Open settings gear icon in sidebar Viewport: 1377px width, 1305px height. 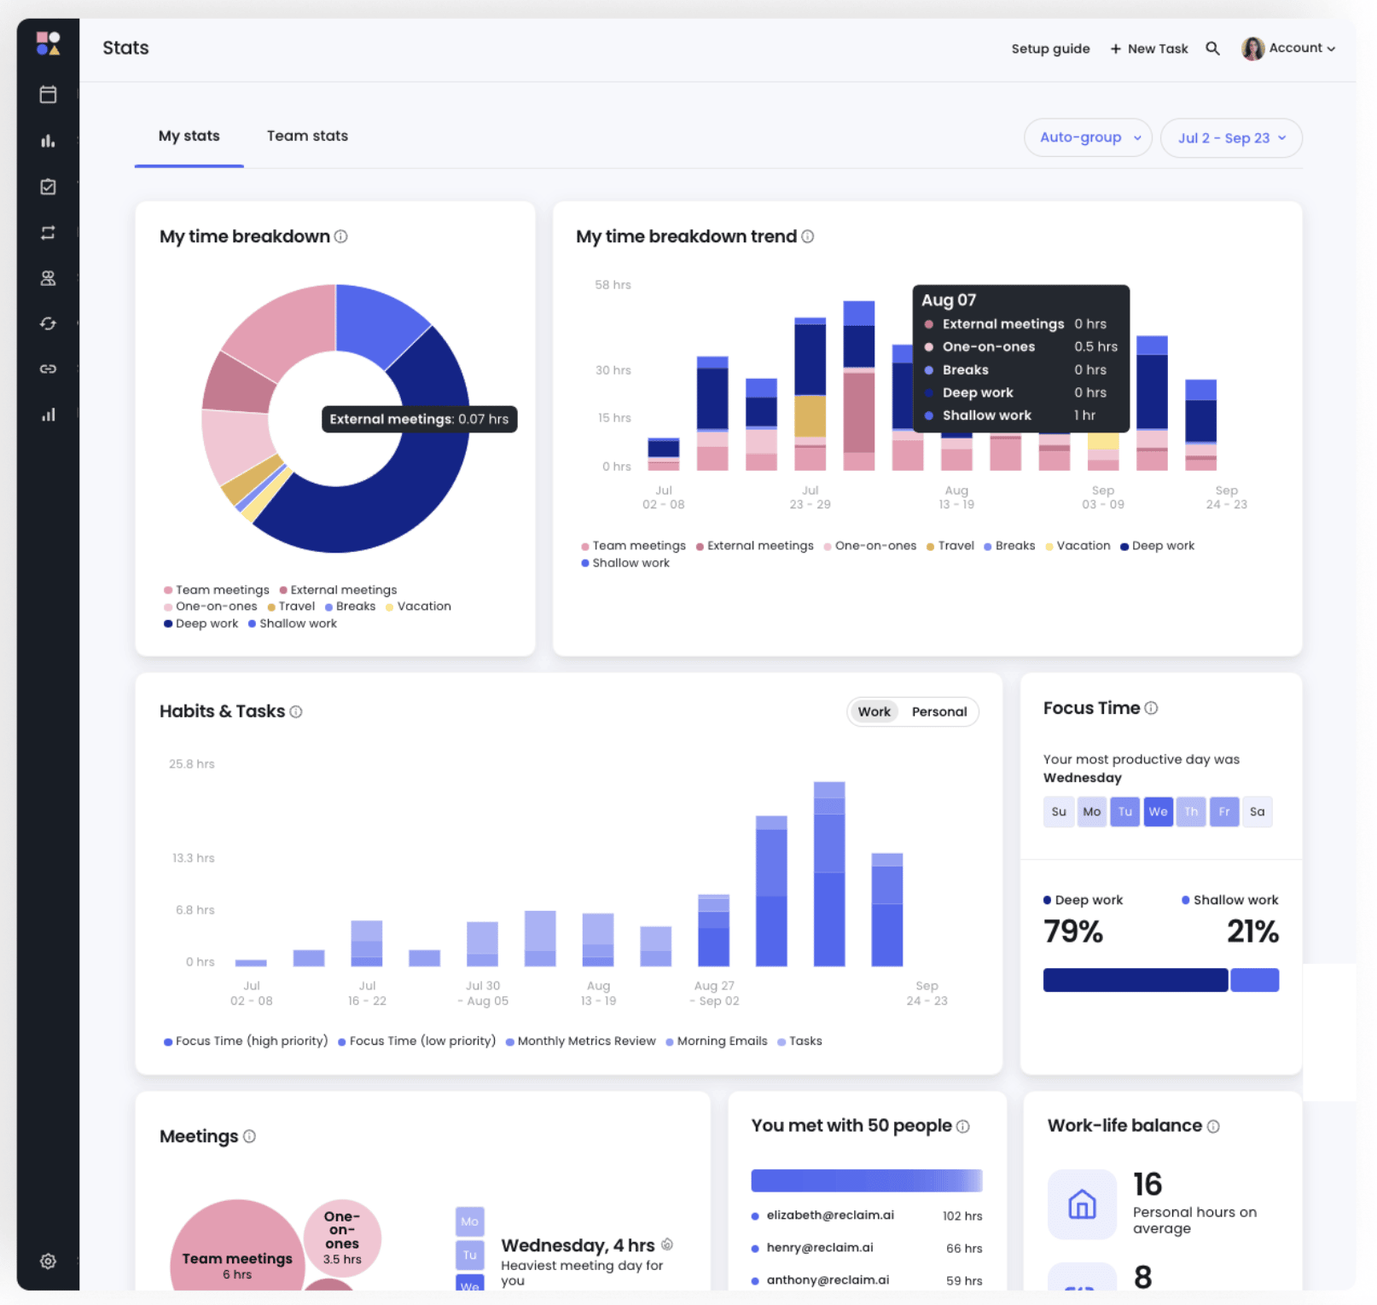point(48,1261)
